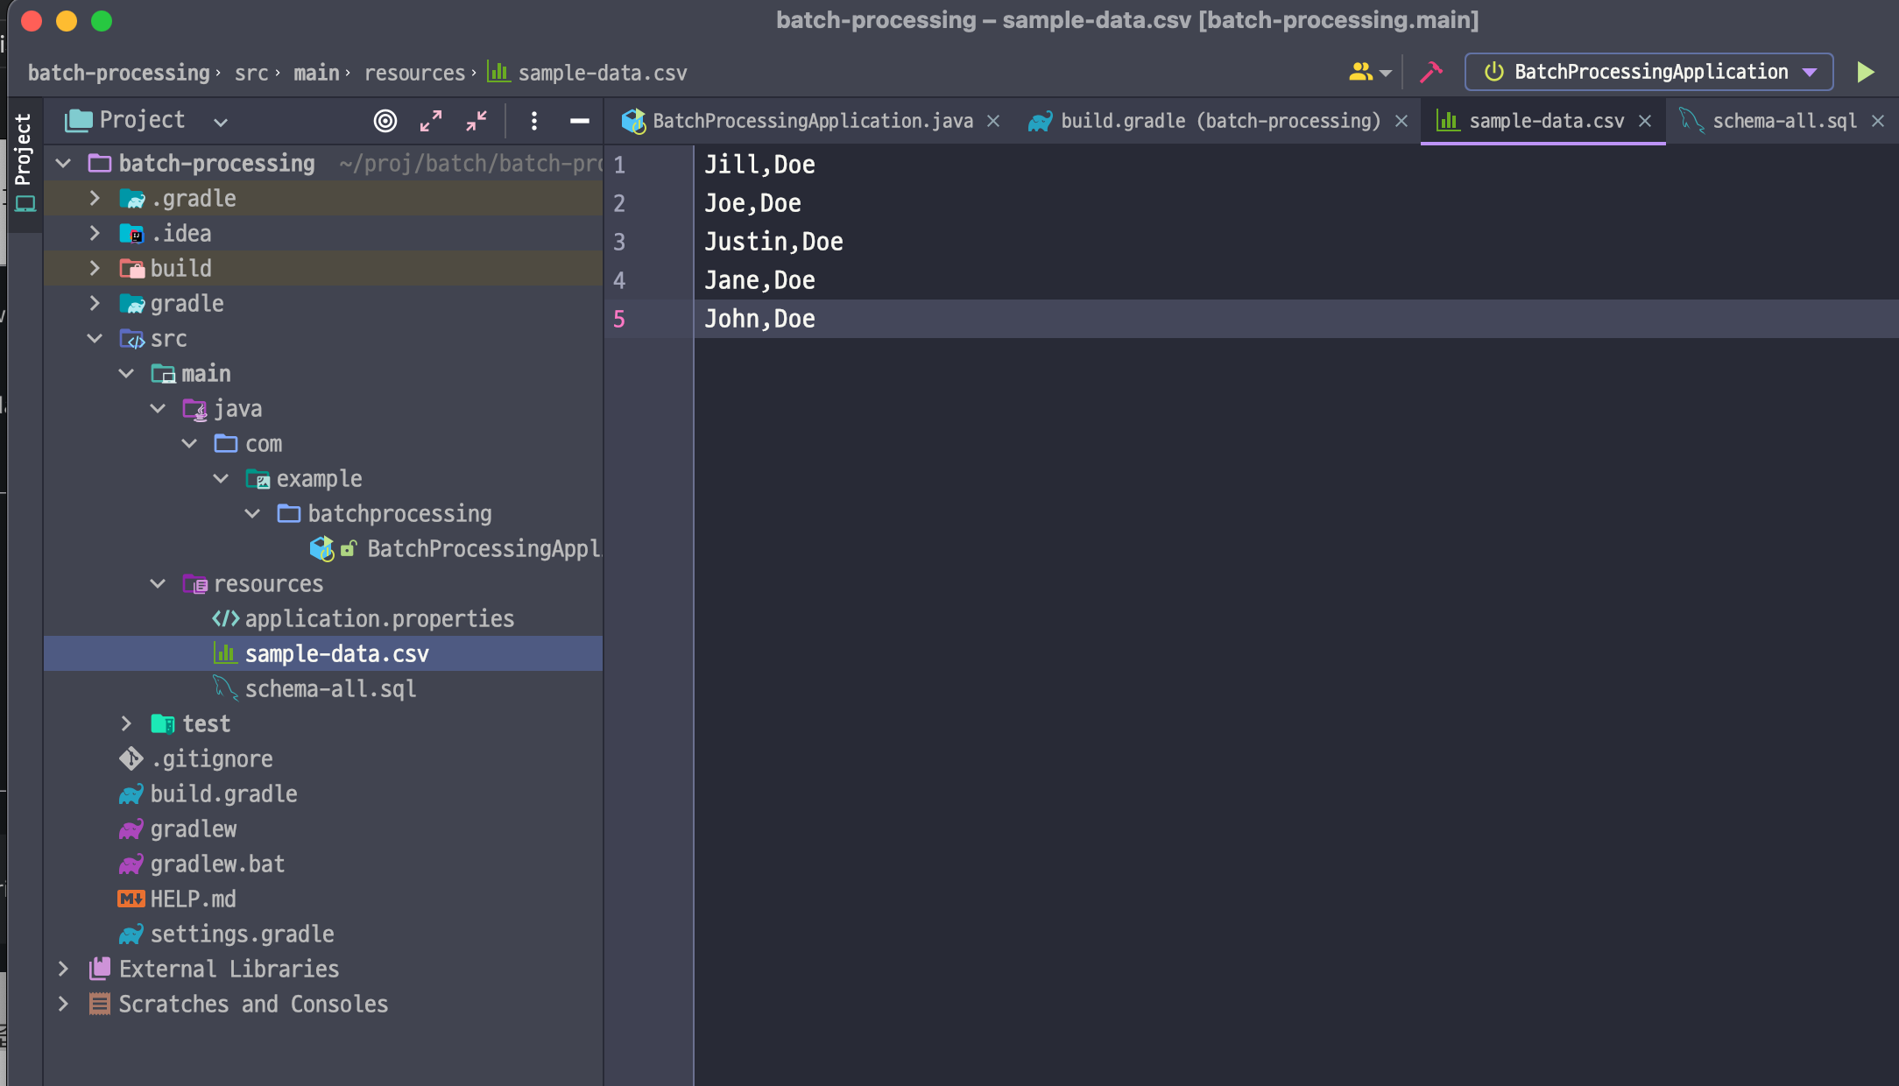Click the Build hammer icon
The width and height of the screenshot is (1899, 1086).
pyautogui.click(x=1430, y=72)
